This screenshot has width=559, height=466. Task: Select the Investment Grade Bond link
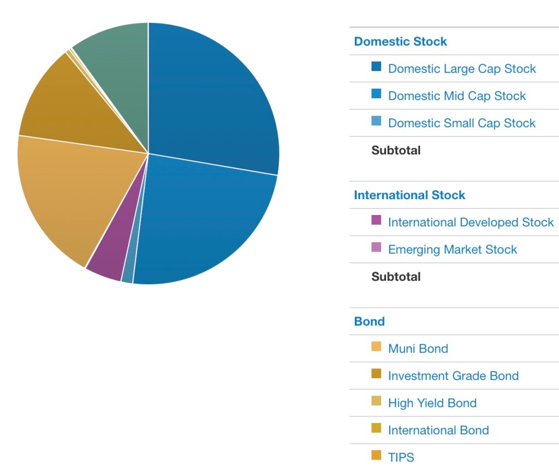coord(453,376)
